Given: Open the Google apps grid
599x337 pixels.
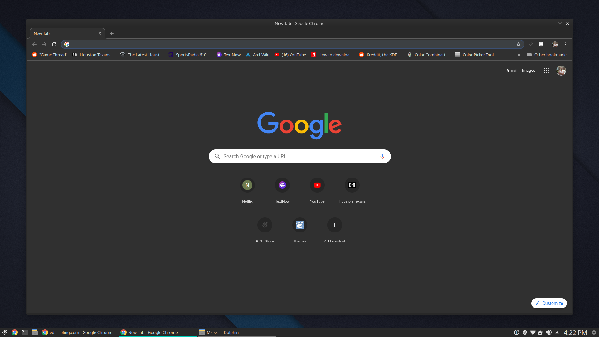Looking at the screenshot, I should click(546, 71).
